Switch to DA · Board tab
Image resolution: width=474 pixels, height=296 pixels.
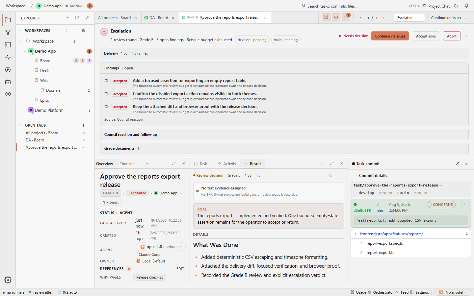[159, 18]
